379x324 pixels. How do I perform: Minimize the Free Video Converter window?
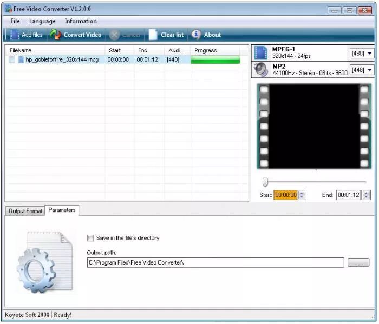(x=335, y=10)
